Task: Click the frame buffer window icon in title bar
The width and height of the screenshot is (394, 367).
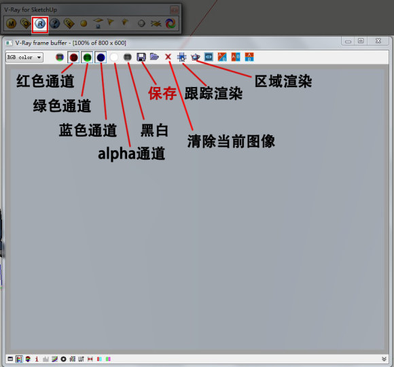Action: pos(9,43)
